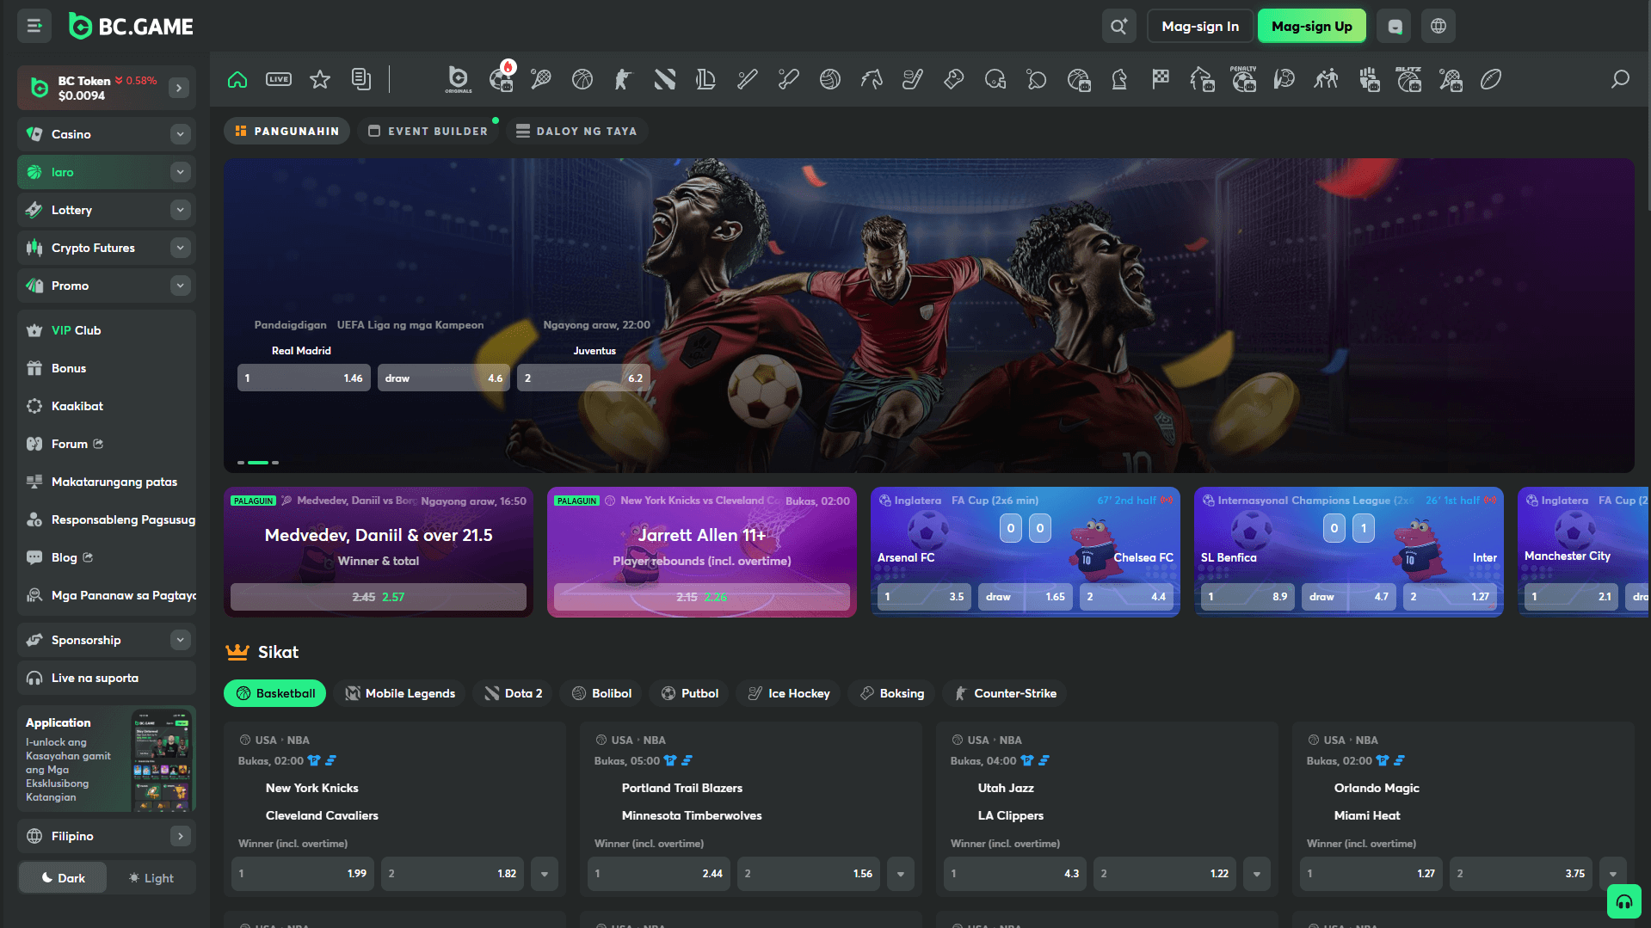Expand the Casino menu chevron

pyautogui.click(x=180, y=134)
